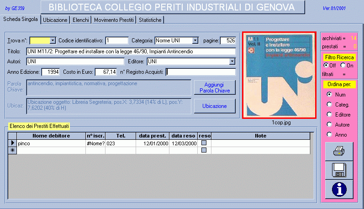Open the Movimento Prestiti tab
The image size is (364, 209).
click(x=114, y=20)
